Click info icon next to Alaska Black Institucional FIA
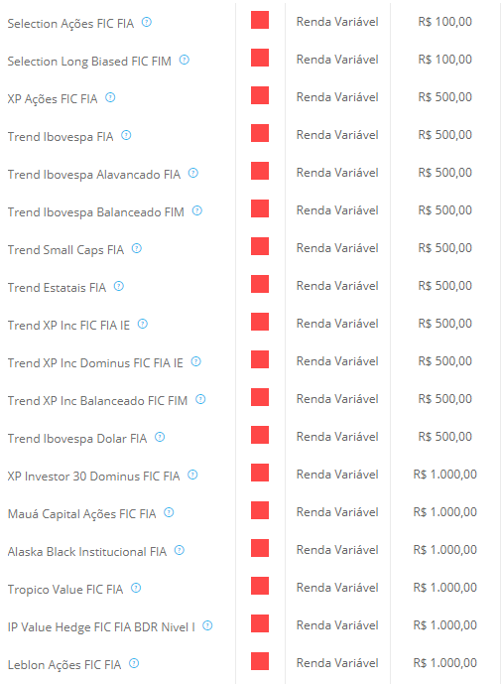 click(180, 550)
